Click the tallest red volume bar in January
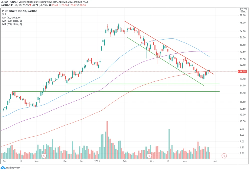Screen dimensions: 250x171 [107, 140]
